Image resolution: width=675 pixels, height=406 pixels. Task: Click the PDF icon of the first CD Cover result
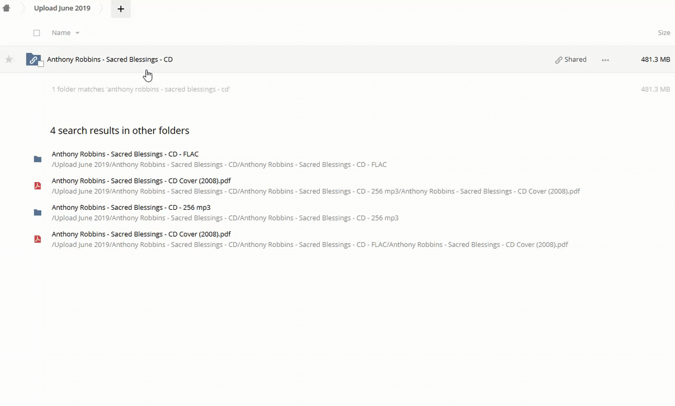(38, 186)
